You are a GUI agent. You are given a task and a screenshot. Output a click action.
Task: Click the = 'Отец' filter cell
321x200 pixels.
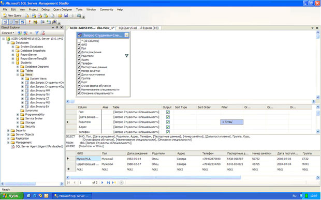tap(232, 122)
